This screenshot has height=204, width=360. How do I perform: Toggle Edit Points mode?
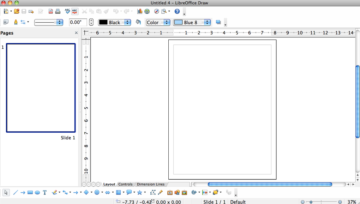tap(152, 192)
